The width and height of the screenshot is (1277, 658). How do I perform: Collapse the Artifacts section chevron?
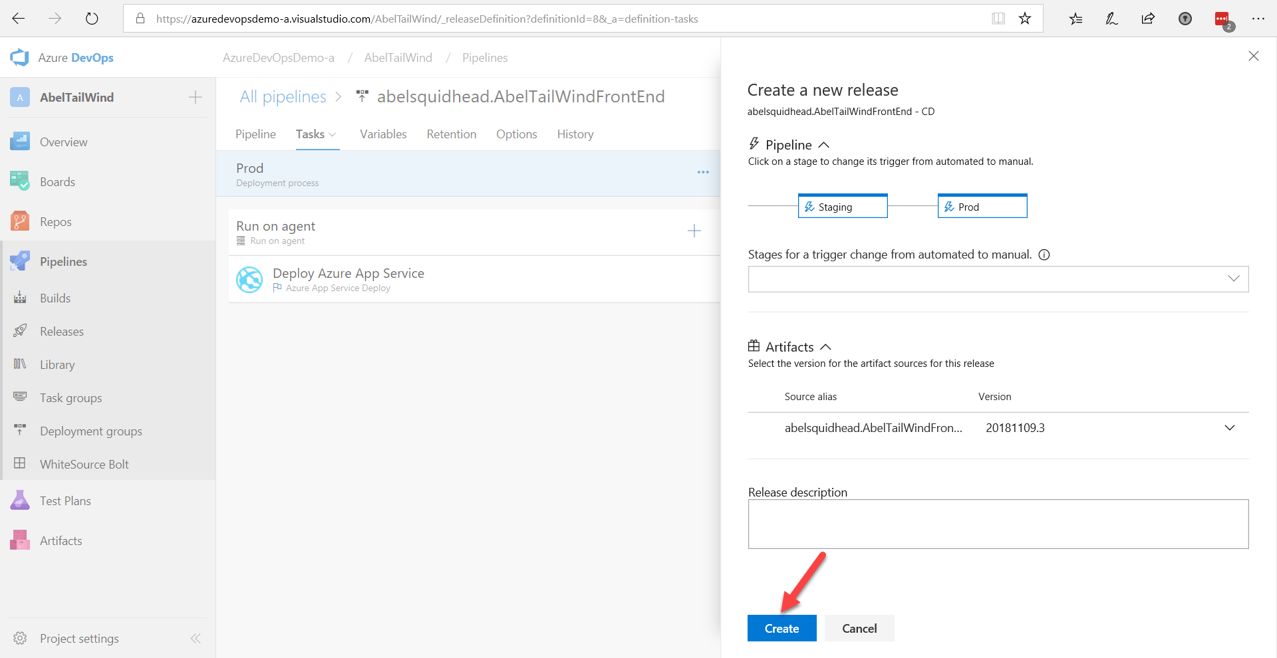click(826, 347)
